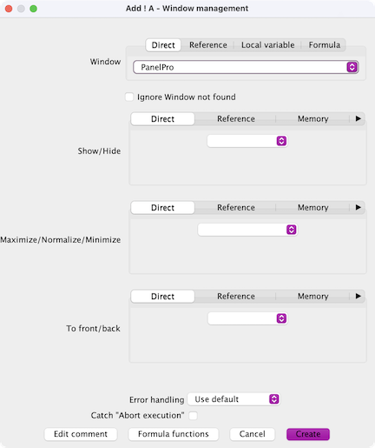Toggle Catch "Abort execution" checkbox
The width and height of the screenshot is (375, 448).
tap(193, 416)
